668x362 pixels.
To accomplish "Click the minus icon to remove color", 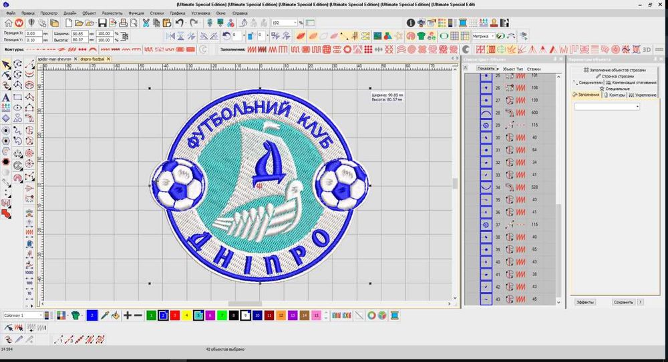I will [x=138, y=315].
